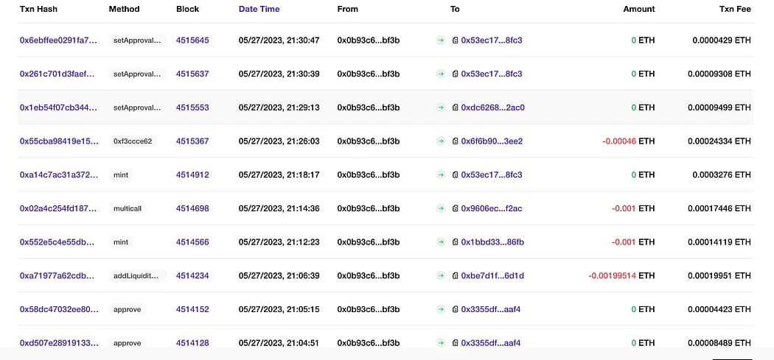This screenshot has height=360, width=774.
Task: Click the green arrow icon beside 0xdc6268...2ac0
Action: [441, 107]
